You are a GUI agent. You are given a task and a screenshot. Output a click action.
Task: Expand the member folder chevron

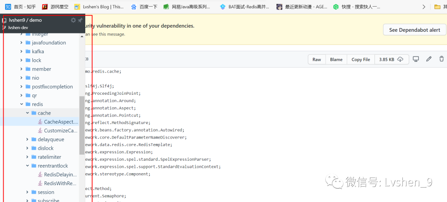(x=22, y=69)
